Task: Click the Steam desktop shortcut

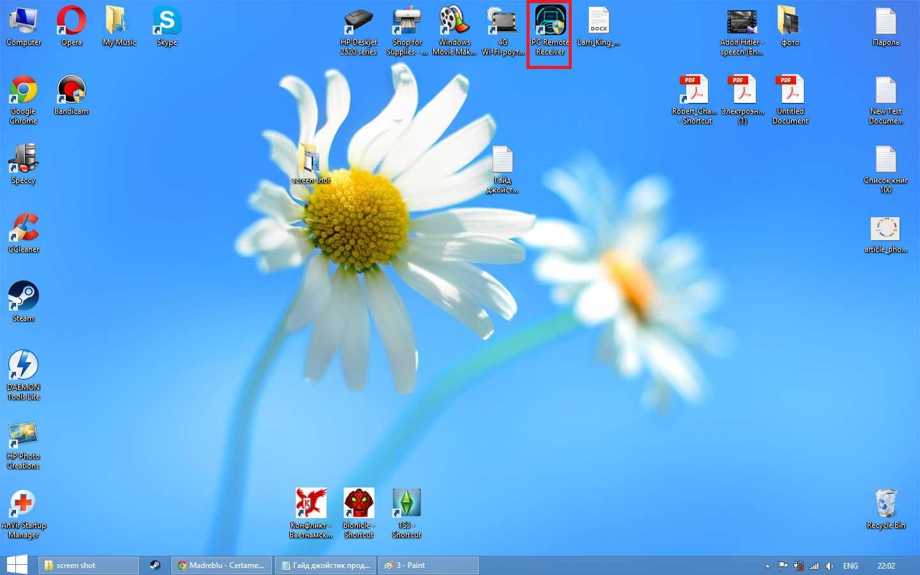Action: [x=24, y=302]
